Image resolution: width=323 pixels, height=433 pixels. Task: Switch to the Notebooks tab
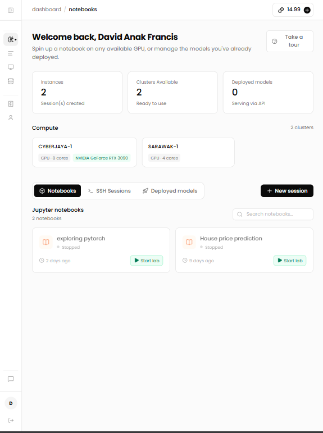click(57, 191)
